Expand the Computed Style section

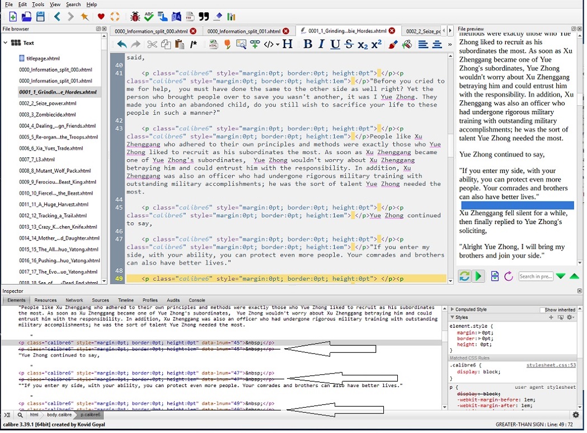(x=452, y=309)
